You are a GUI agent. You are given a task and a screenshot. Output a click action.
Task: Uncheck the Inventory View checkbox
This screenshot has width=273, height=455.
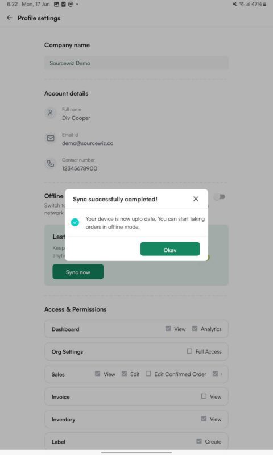click(x=204, y=419)
